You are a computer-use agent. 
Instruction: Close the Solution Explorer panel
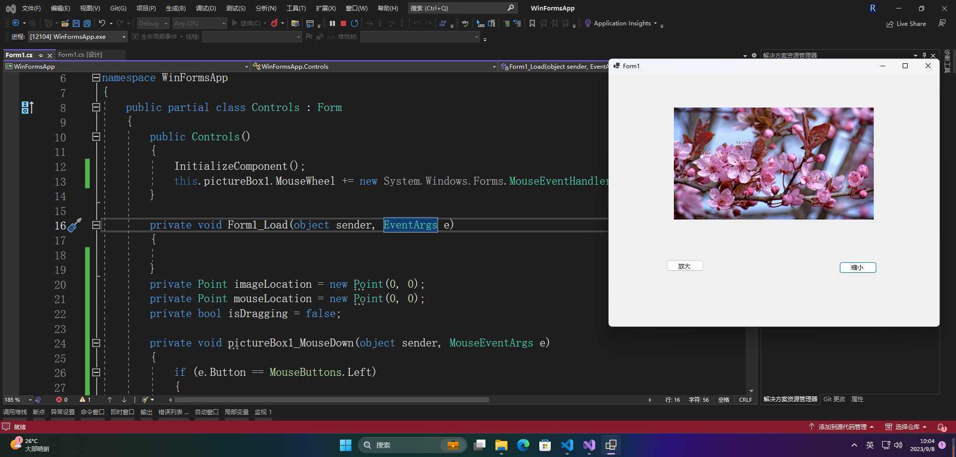(x=933, y=55)
